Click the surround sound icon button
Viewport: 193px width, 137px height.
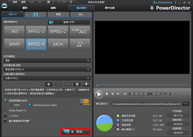pos(87,84)
